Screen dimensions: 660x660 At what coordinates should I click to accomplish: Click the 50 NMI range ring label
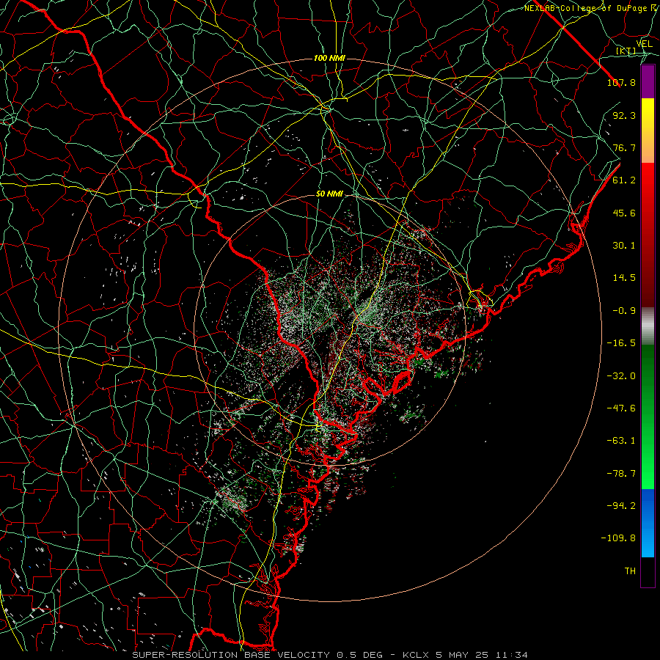329,194
